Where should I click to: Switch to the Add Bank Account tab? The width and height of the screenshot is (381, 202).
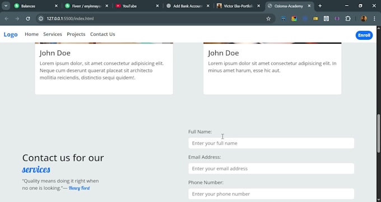pyautogui.click(x=185, y=6)
